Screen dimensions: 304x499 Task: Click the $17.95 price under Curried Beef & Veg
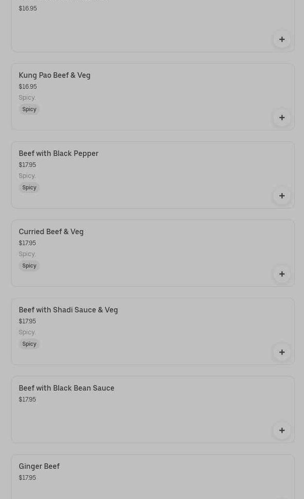point(27,243)
